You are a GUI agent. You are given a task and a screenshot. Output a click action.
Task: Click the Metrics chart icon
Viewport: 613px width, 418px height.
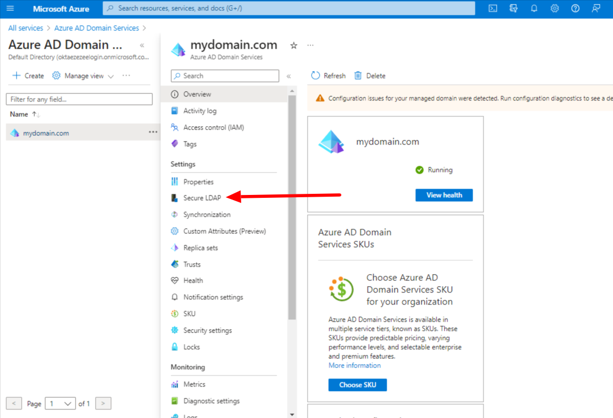point(175,384)
